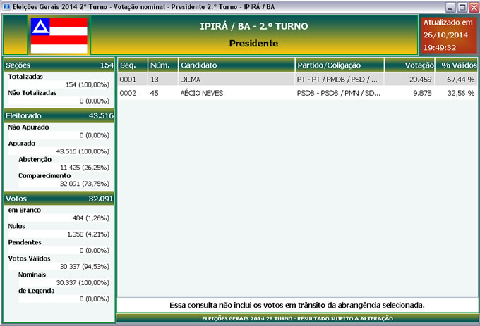Click the votos em trânsito notice text

[x=297, y=306]
